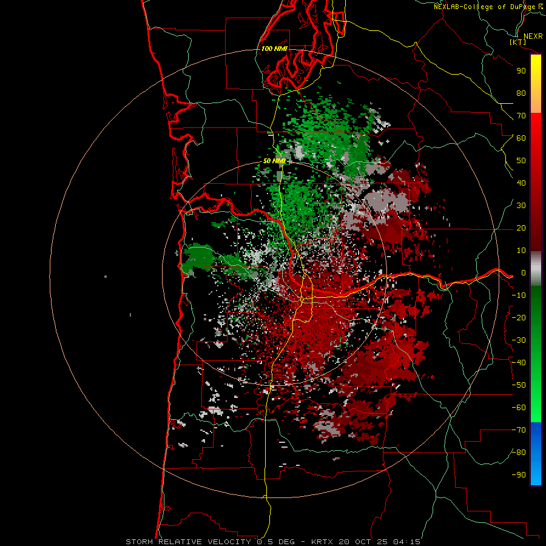Click the "20" value on the velocity scale

521,228
